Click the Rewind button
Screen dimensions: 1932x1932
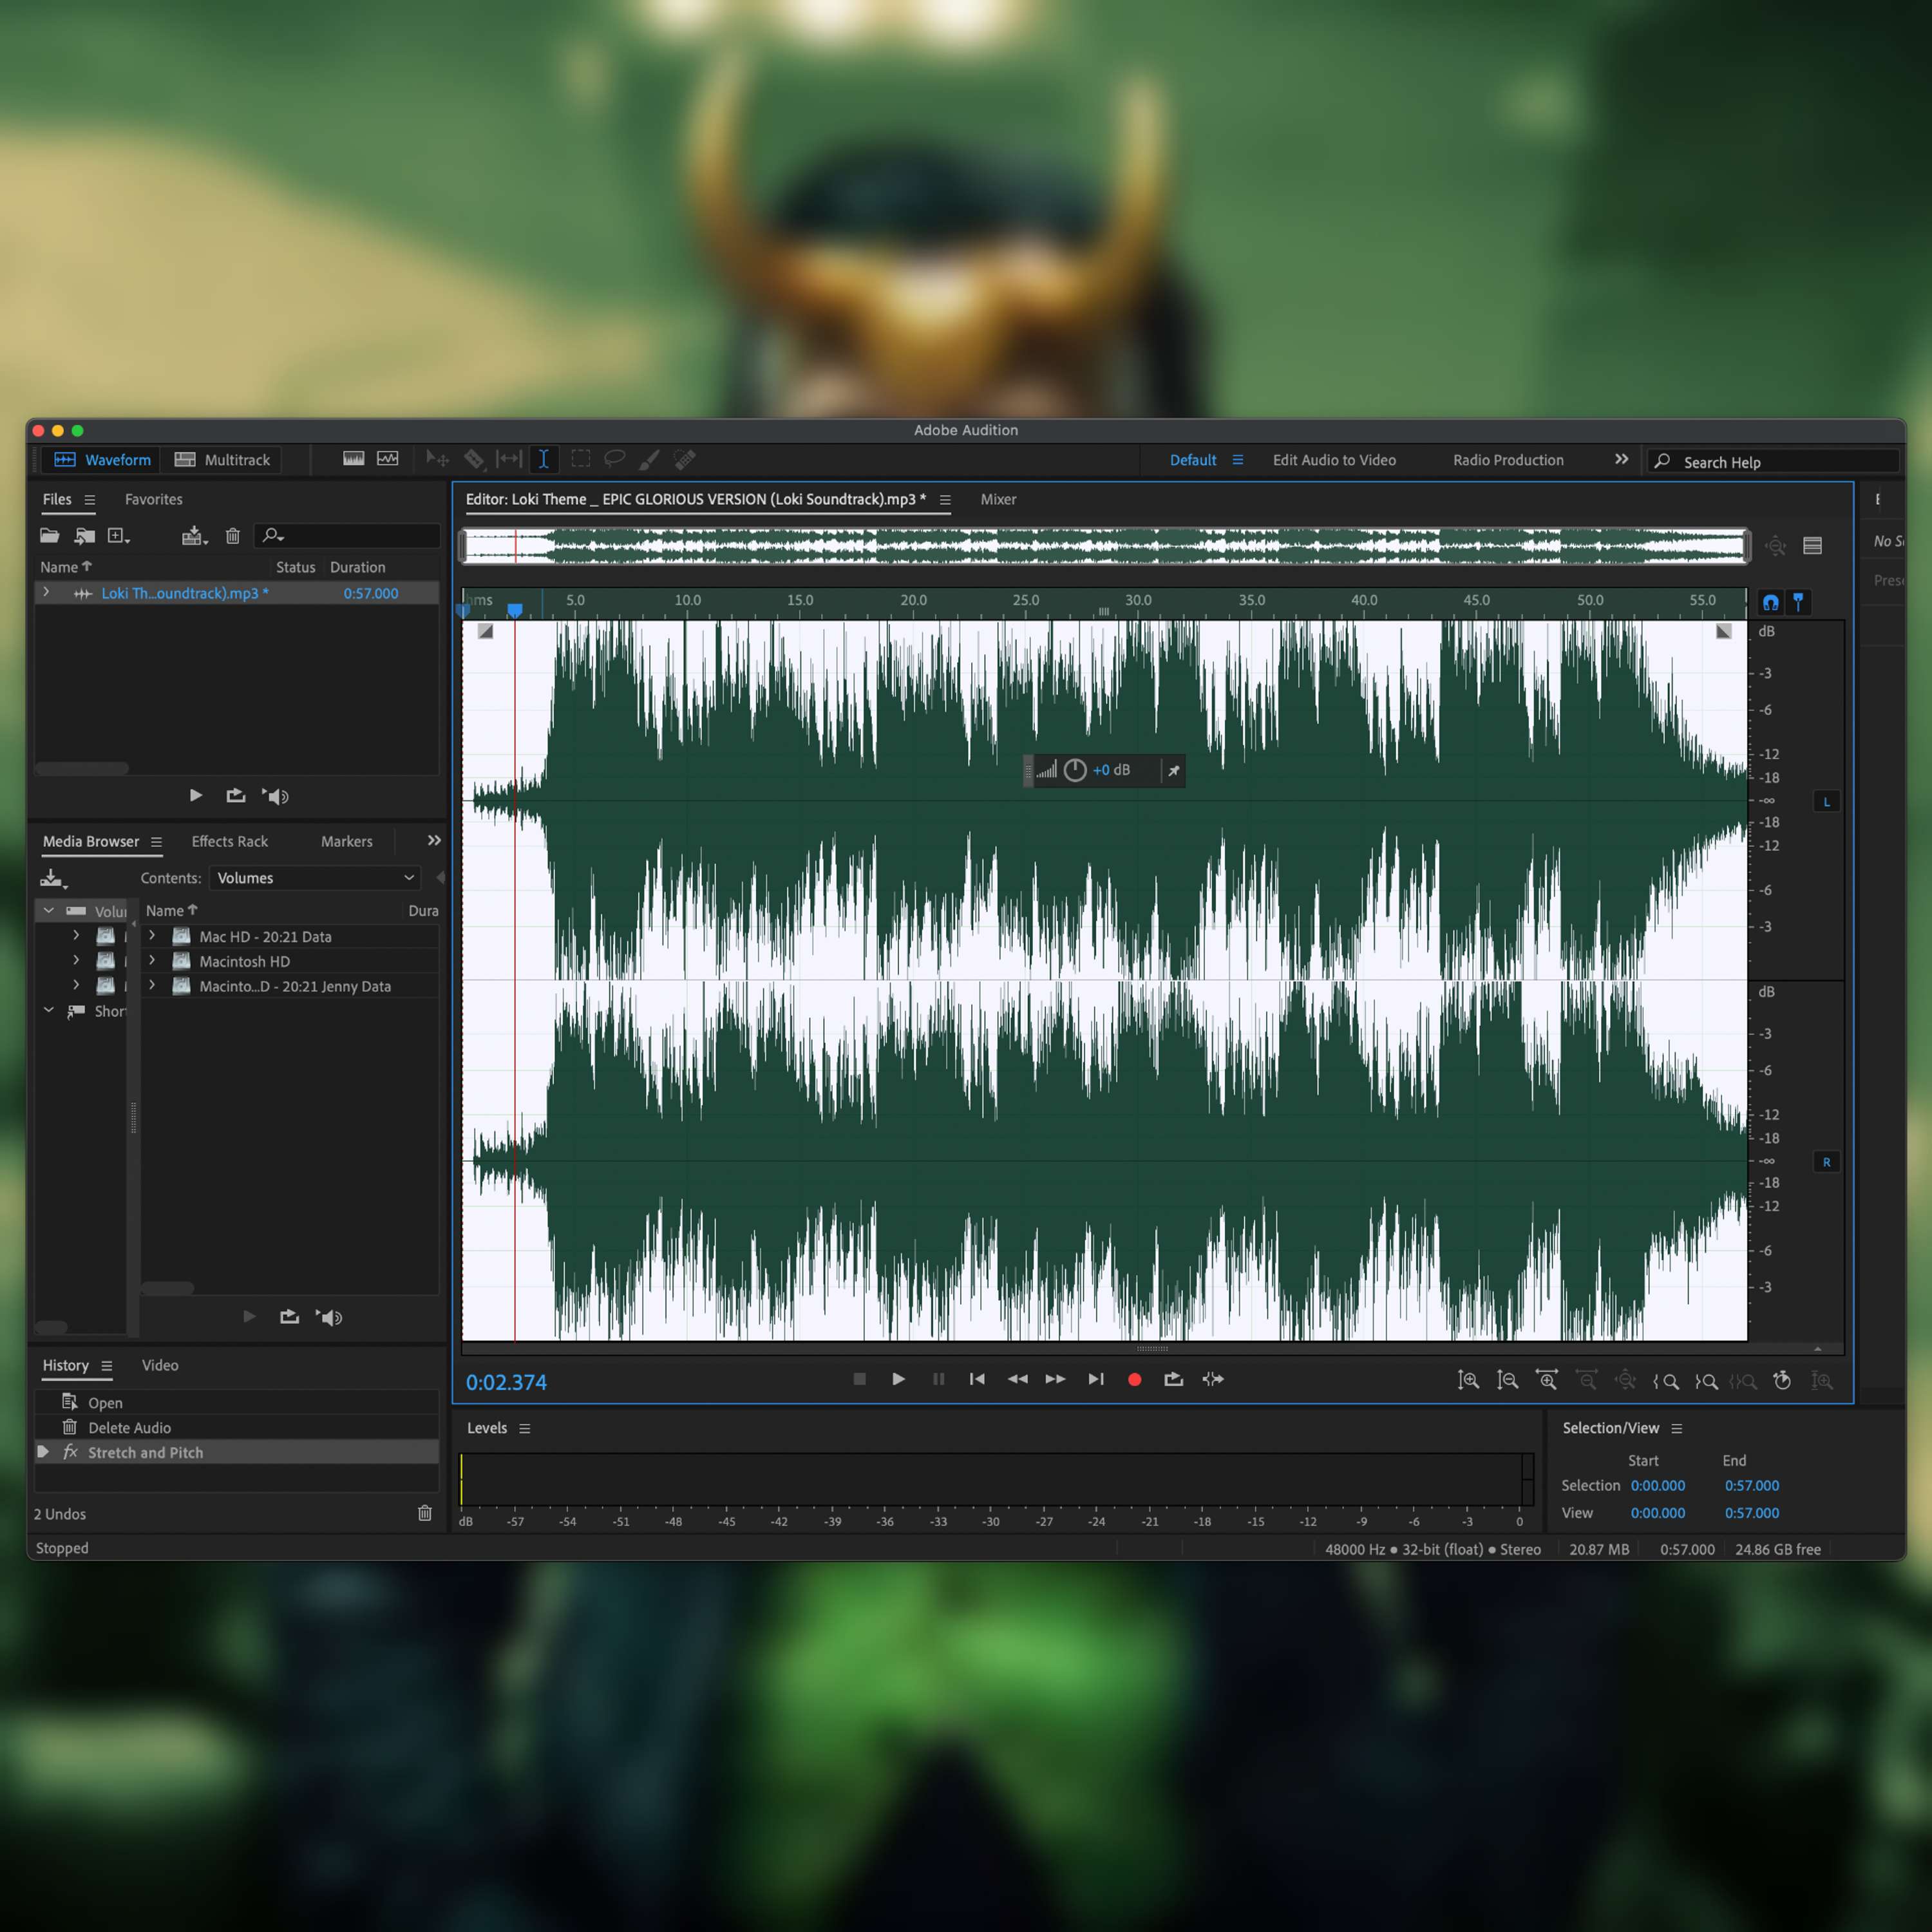click(x=1017, y=1379)
